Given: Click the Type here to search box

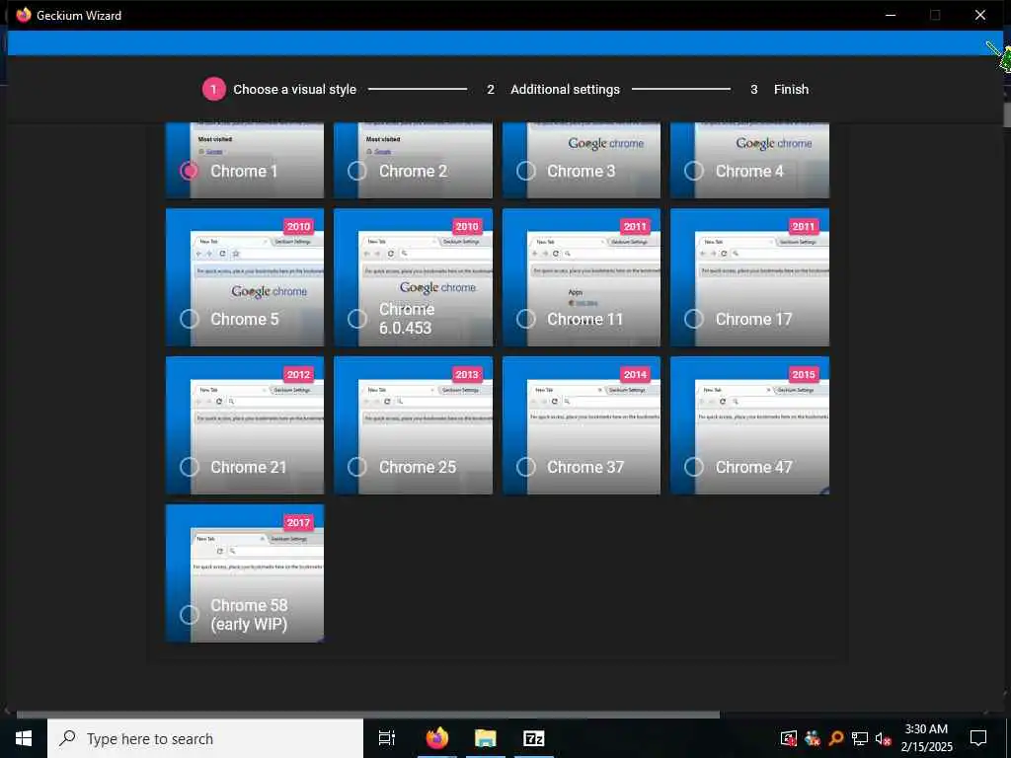Looking at the screenshot, I should pos(205,738).
